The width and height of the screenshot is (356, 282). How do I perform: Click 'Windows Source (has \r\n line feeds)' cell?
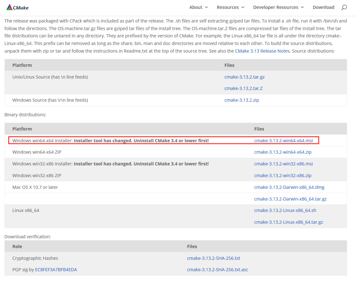[x=50, y=100]
